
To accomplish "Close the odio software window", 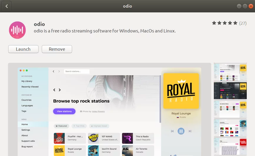I will tap(251, 6).
